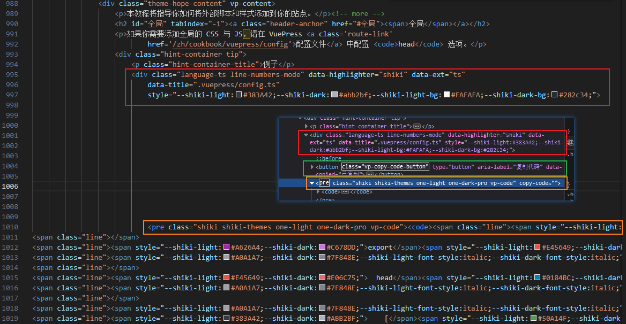626x324 pixels.
Task: Follow the /zh/cookbook/vuepress/config href link
Action: click(230, 44)
